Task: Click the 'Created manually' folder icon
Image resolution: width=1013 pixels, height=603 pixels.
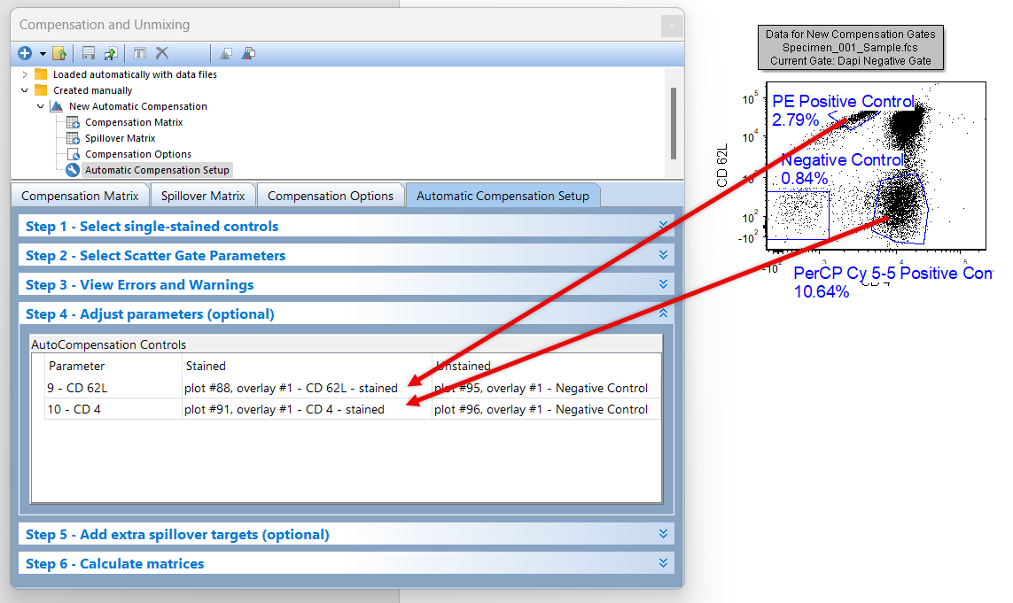Action: pyautogui.click(x=41, y=90)
